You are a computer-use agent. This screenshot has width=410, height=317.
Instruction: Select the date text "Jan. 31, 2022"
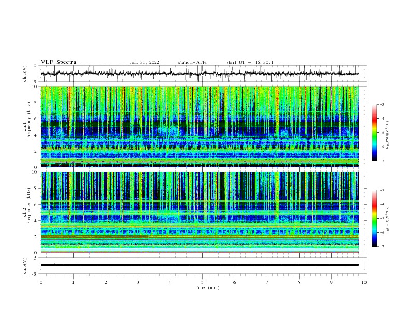(144, 62)
